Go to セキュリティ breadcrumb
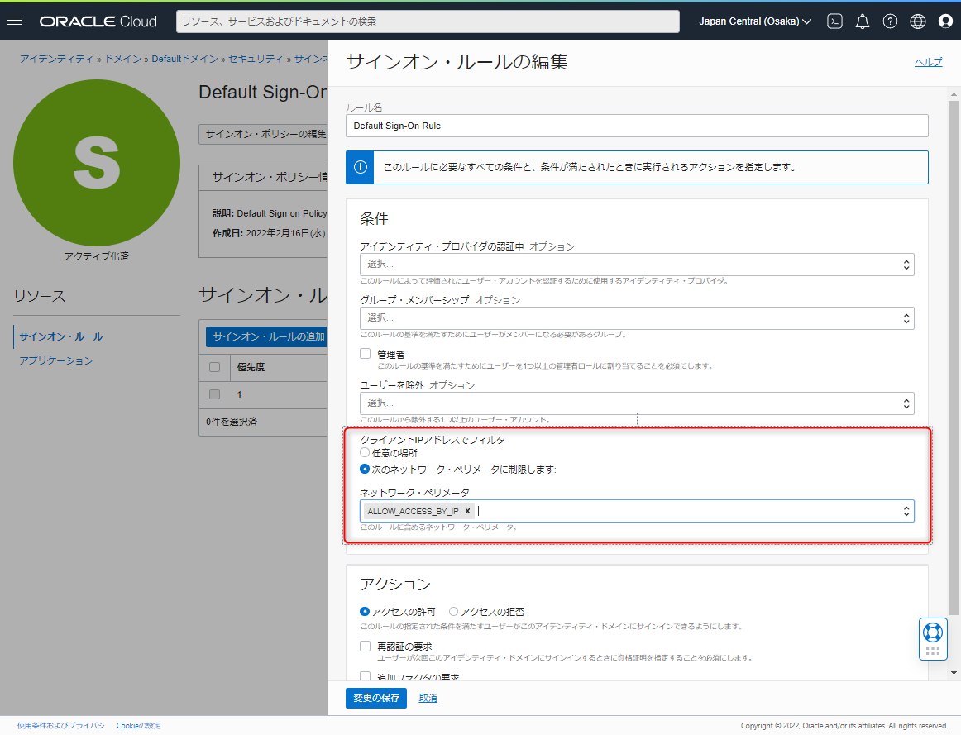961x735 pixels. pos(256,59)
